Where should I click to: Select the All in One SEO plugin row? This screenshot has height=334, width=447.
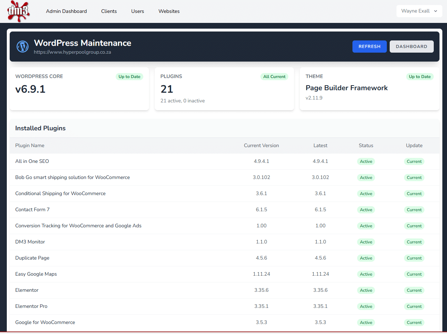(x=225, y=161)
